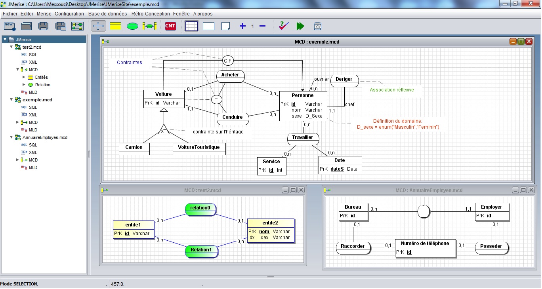542x289 pixels.
Task: Create a new MCD file
Action: tap(10, 26)
